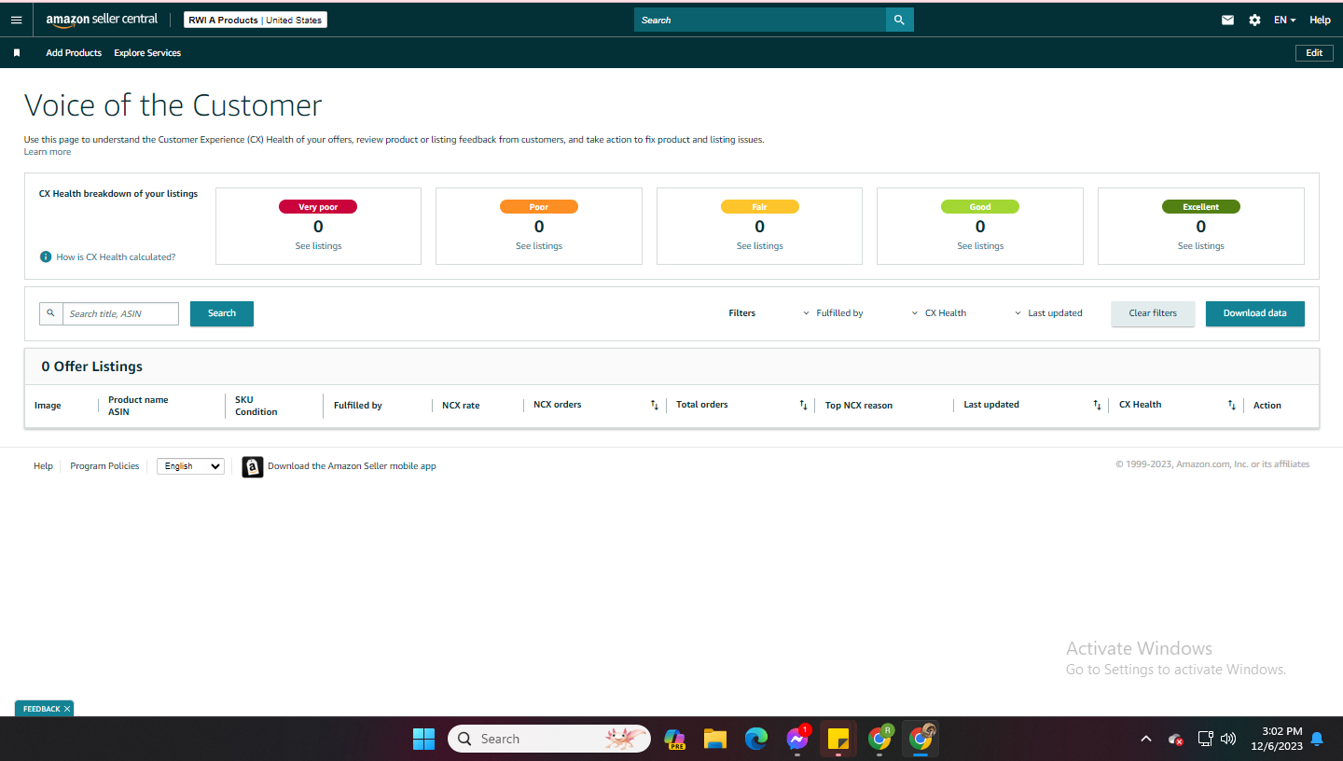This screenshot has width=1343, height=761.
Task: Click the Amazon Seller Central logo
Action: point(102,20)
